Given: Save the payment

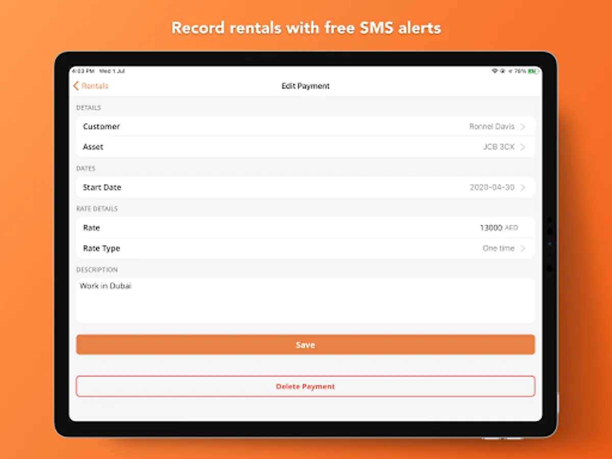Looking at the screenshot, I should [305, 345].
